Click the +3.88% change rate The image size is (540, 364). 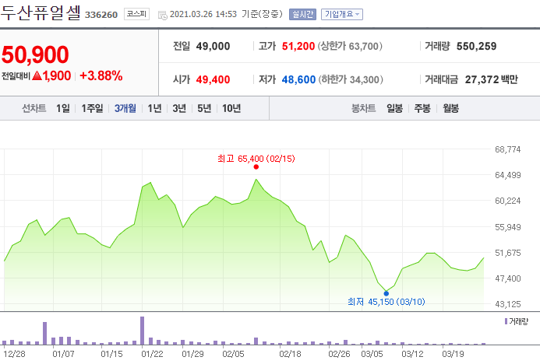point(101,75)
